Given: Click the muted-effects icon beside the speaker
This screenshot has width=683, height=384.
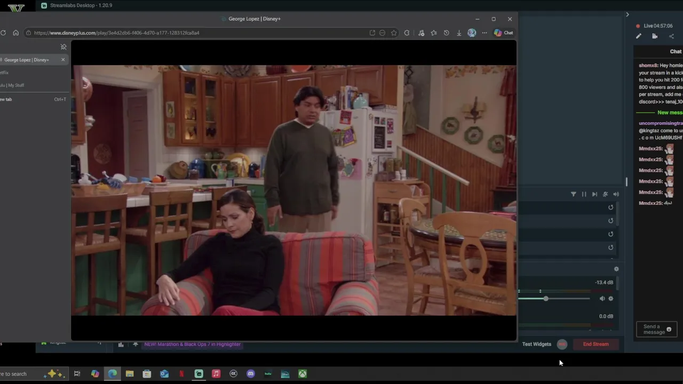Looking at the screenshot, I should (x=605, y=194).
